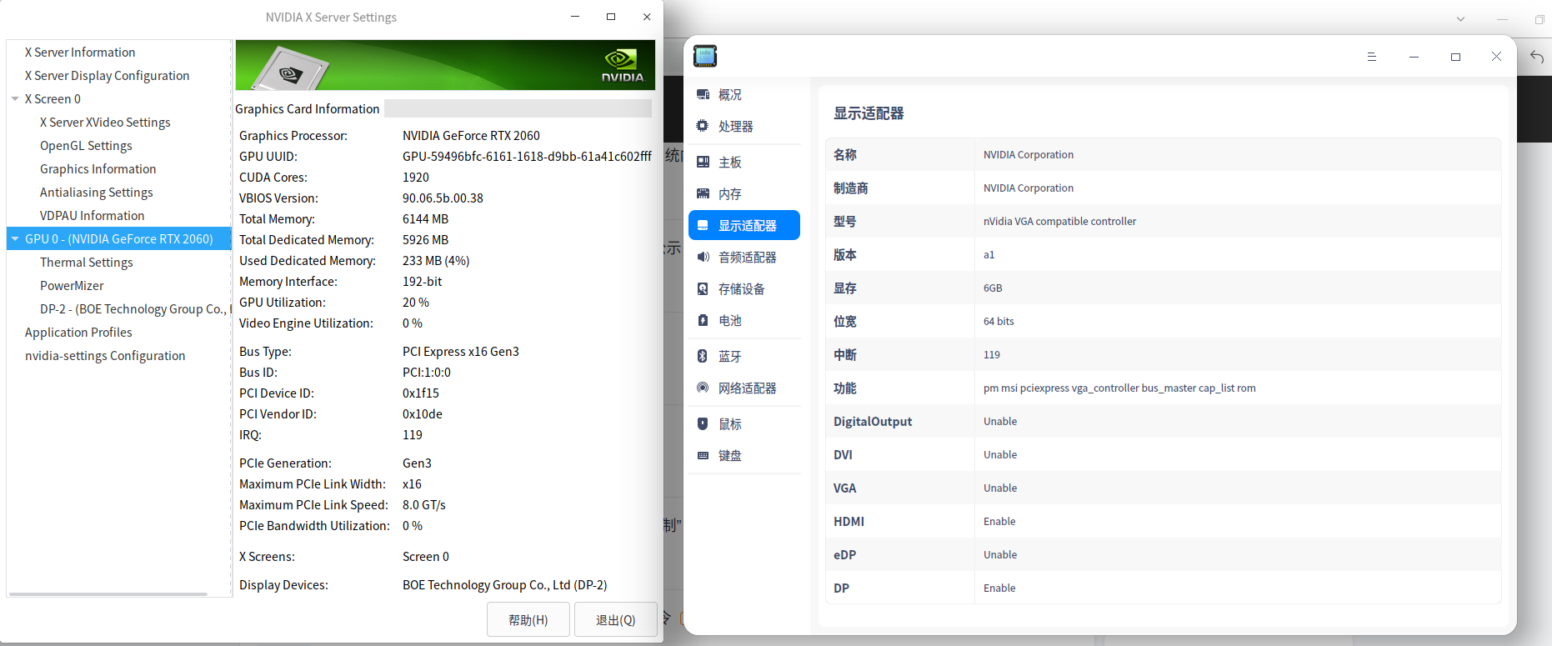Click the memory (内存) icon
Viewport: 1552px width, 646px height.
pyautogui.click(x=703, y=194)
